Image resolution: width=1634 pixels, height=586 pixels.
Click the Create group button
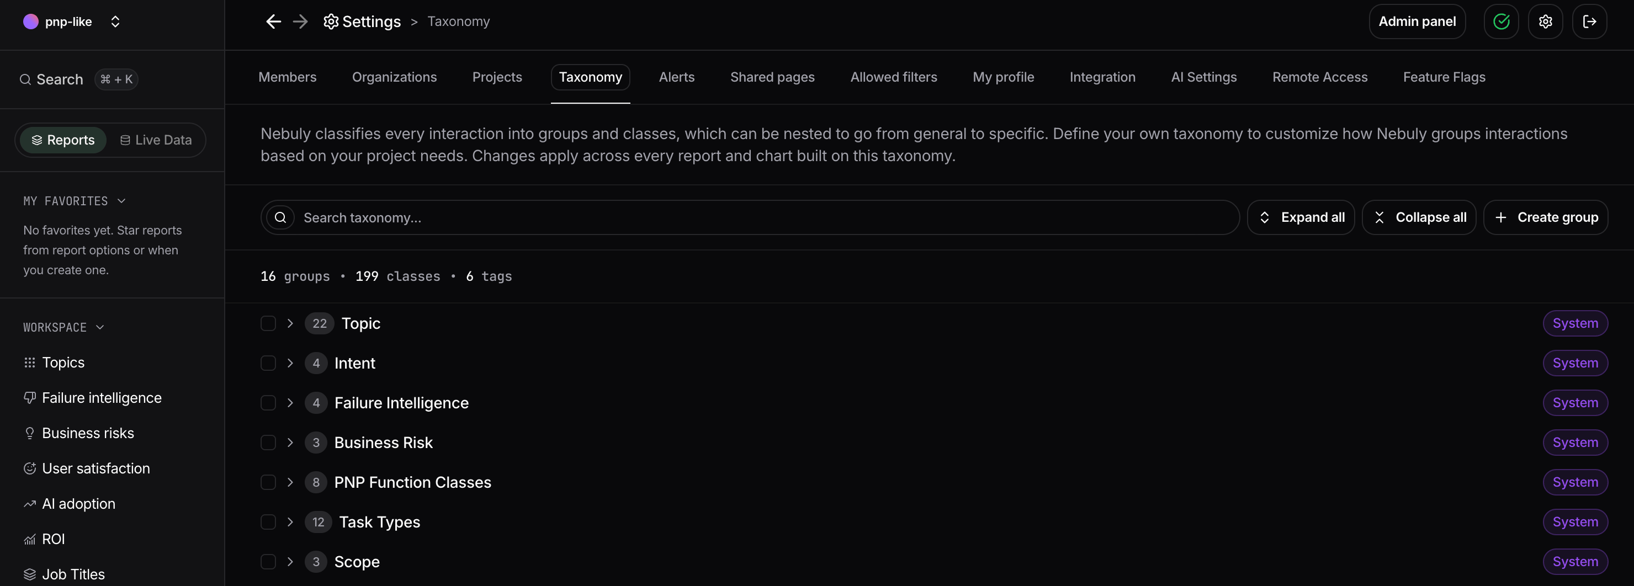pos(1546,217)
